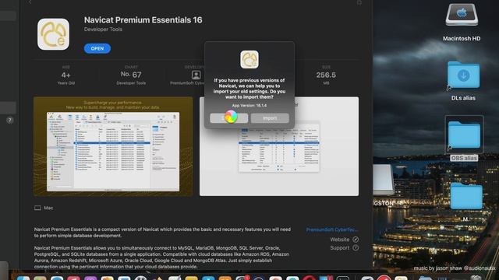The width and height of the screenshot is (499, 280).
Task: Click the Mac platform icon below screenshots
Action: pyautogui.click(x=37, y=208)
